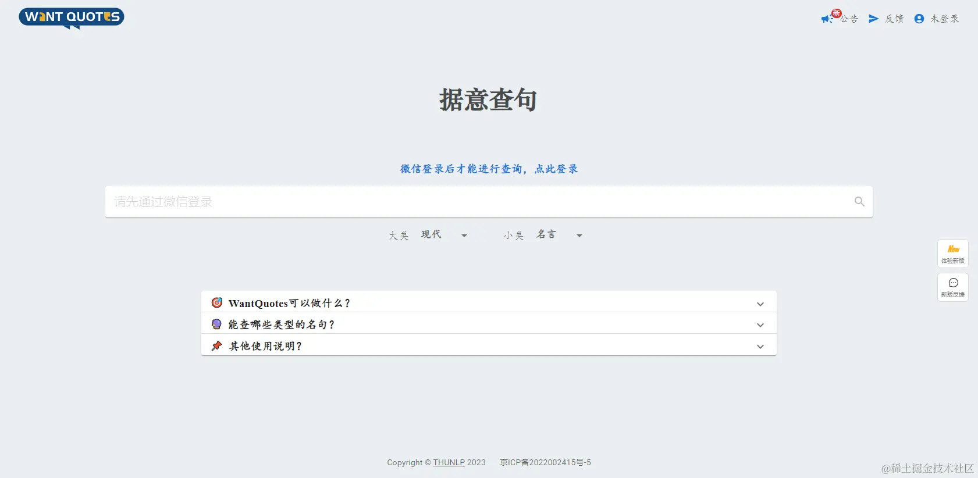Screen dimensions: 978x478
Task: Focus the 请先通过微信登录 search field
Action: [489, 202]
